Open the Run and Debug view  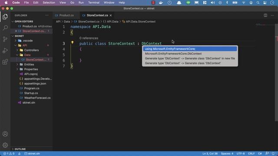[x=5, y=50]
